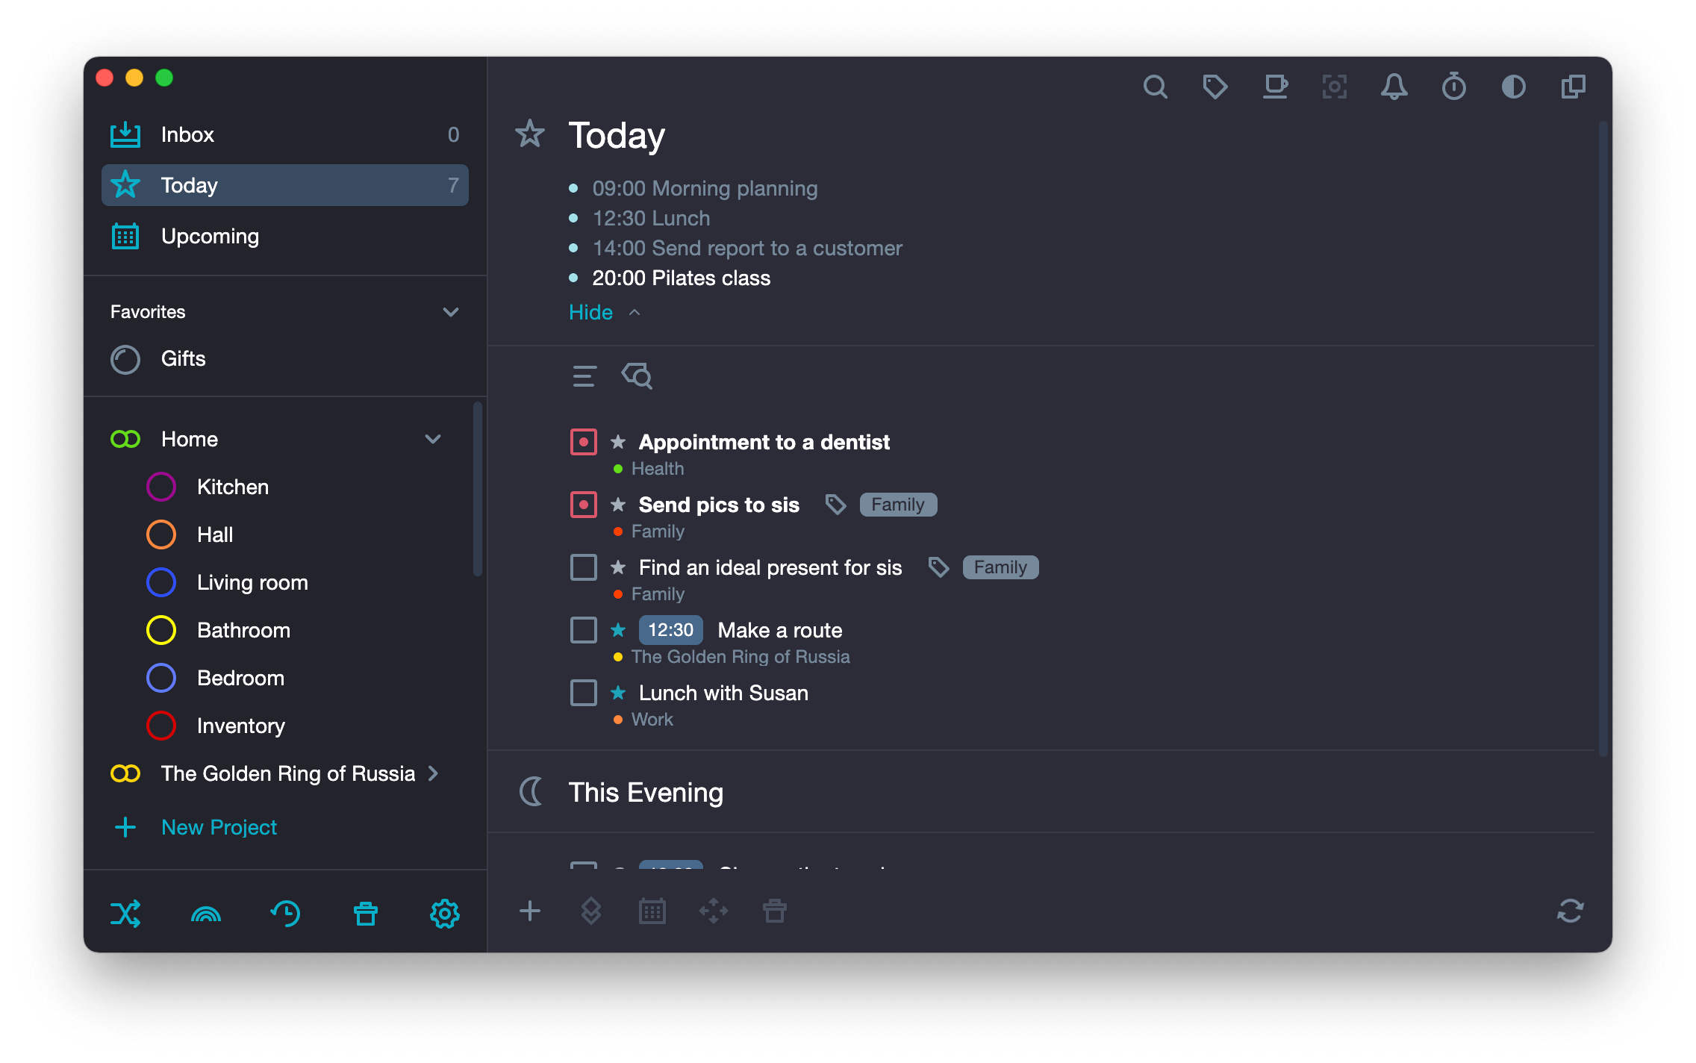Open the timer stopwatch icon

(1453, 87)
